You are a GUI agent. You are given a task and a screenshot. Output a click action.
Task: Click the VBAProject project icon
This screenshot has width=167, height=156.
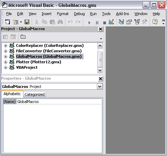pyautogui.click(x=12, y=67)
